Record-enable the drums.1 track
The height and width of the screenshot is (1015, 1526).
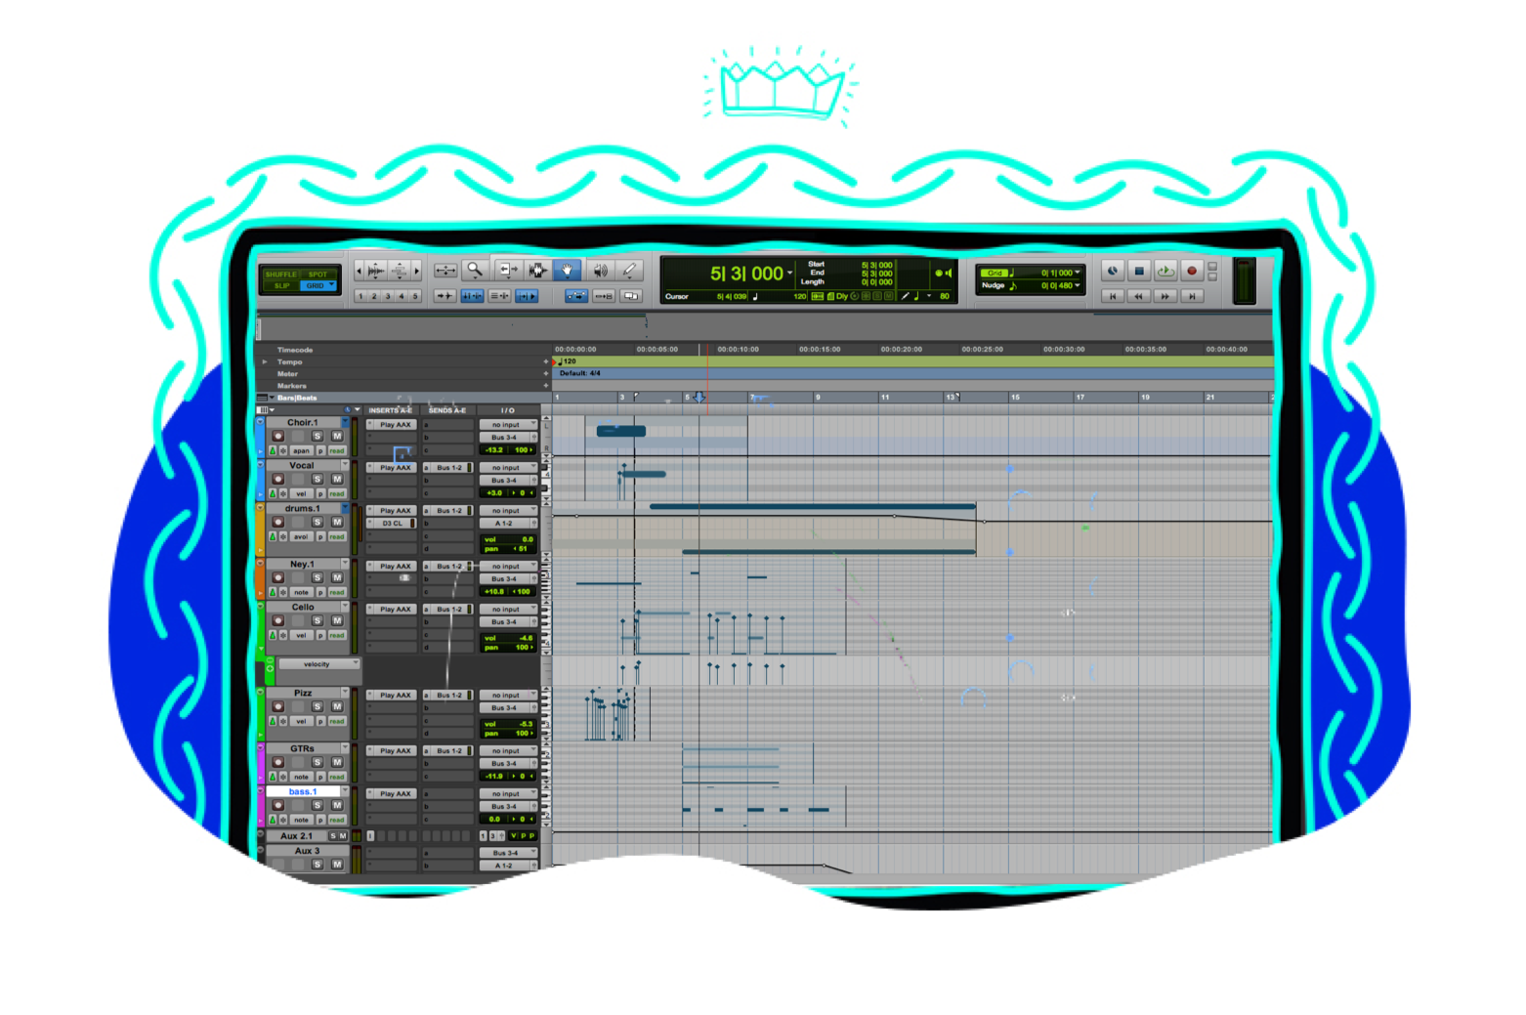coord(278,523)
